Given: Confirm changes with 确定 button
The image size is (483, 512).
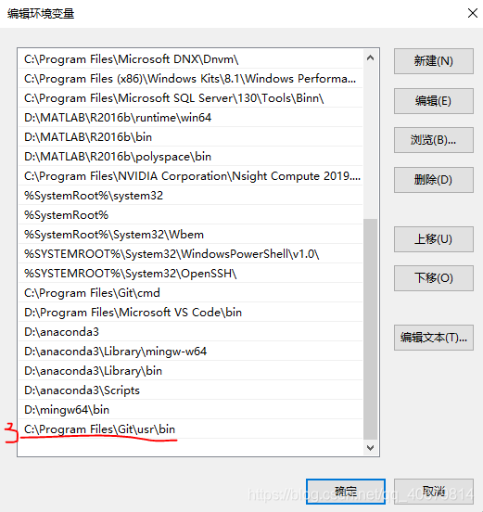Looking at the screenshot, I should [346, 492].
